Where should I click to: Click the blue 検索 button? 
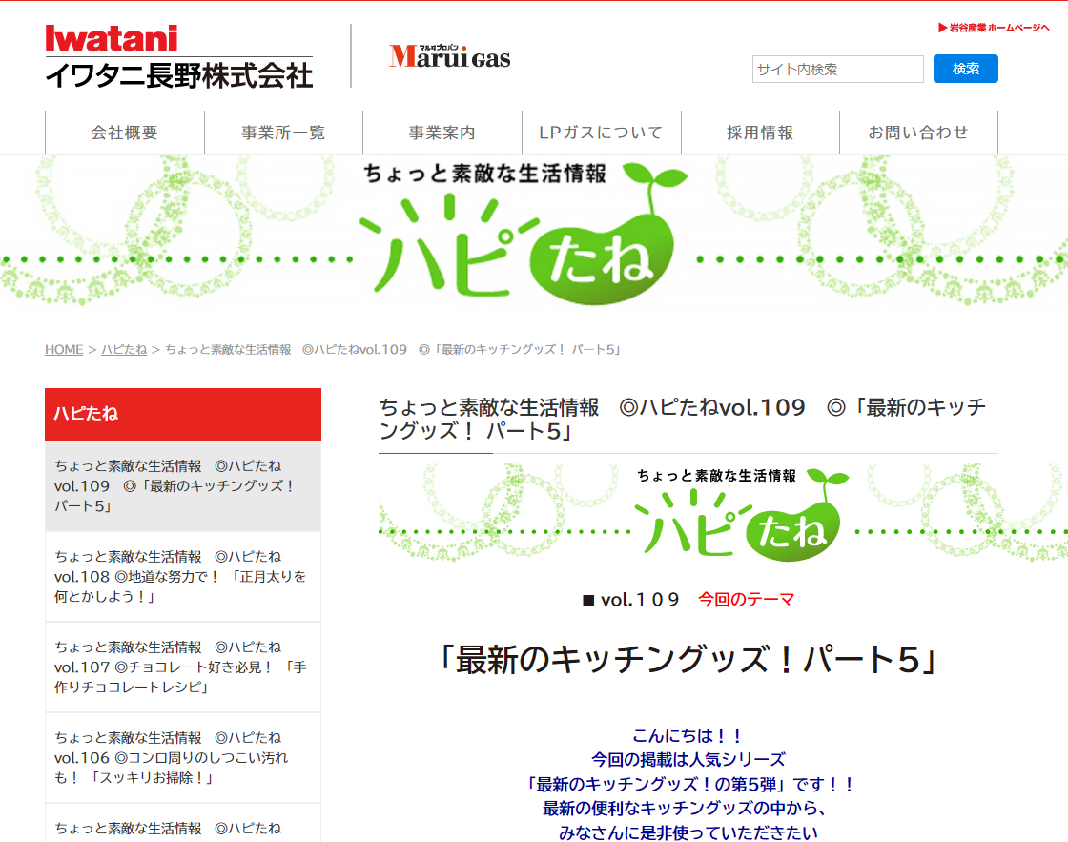point(965,69)
